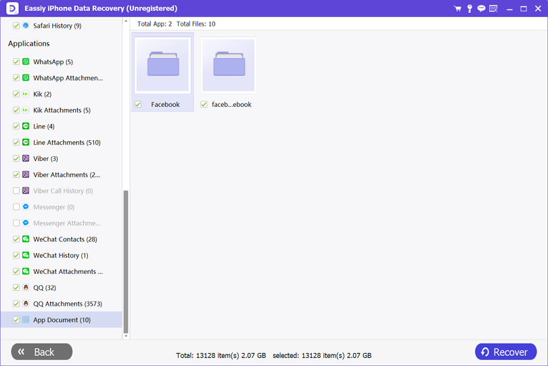The image size is (548, 366).
Task: Select App Document (10) category
Action: (x=62, y=319)
